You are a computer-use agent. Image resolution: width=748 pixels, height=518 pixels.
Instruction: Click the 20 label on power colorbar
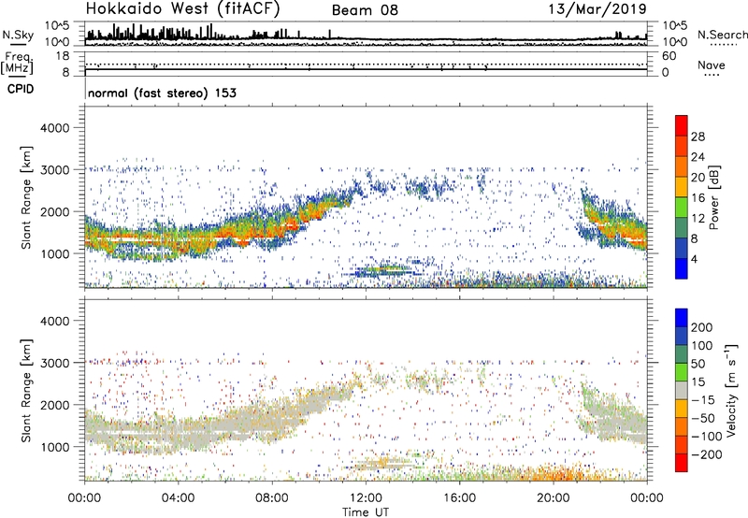point(698,178)
